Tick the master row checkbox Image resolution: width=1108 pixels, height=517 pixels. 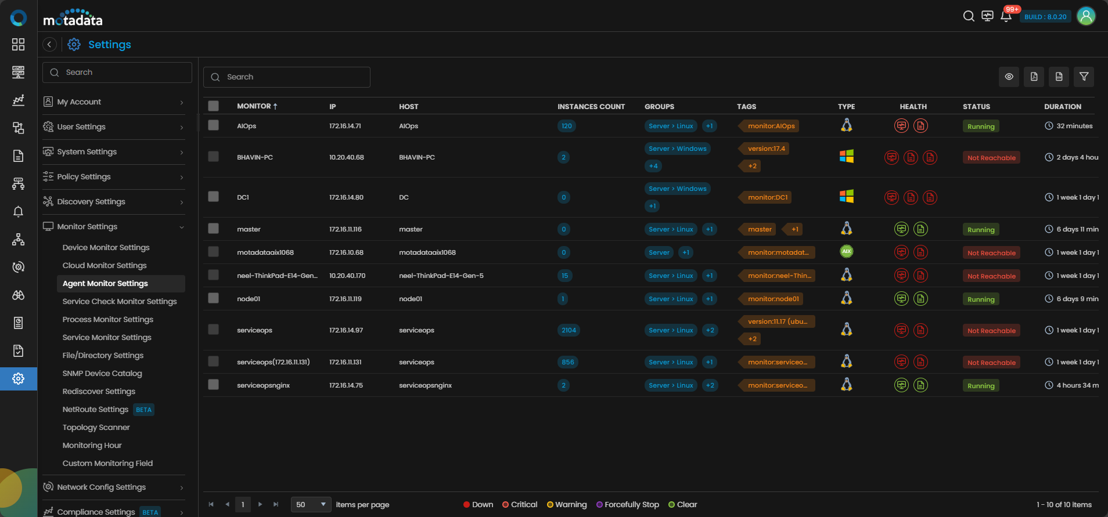(214, 229)
